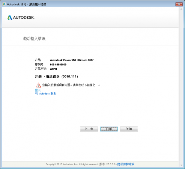Click the scrollbar down arrow
The image size is (185, 169).
point(181,165)
